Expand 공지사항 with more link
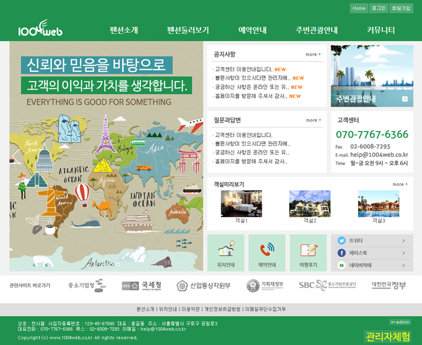 [x=313, y=54]
